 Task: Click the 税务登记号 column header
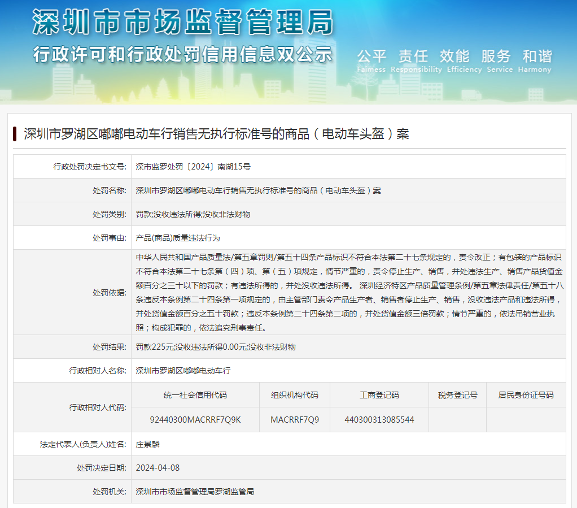tap(457, 395)
